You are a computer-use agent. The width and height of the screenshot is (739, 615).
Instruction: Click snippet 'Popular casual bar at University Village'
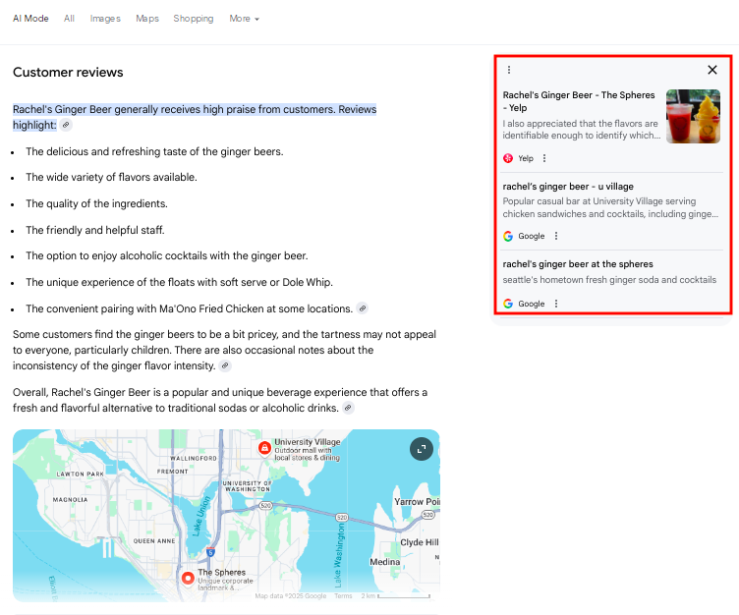click(x=610, y=207)
